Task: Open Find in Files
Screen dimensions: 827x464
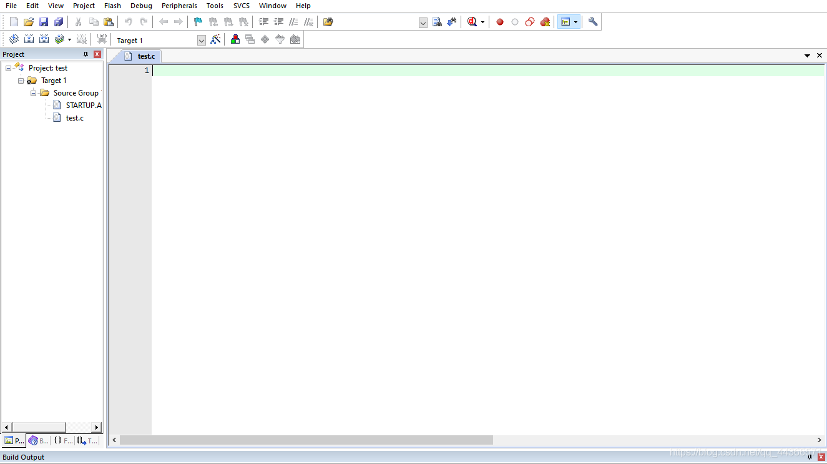Action: coord(328,22)
